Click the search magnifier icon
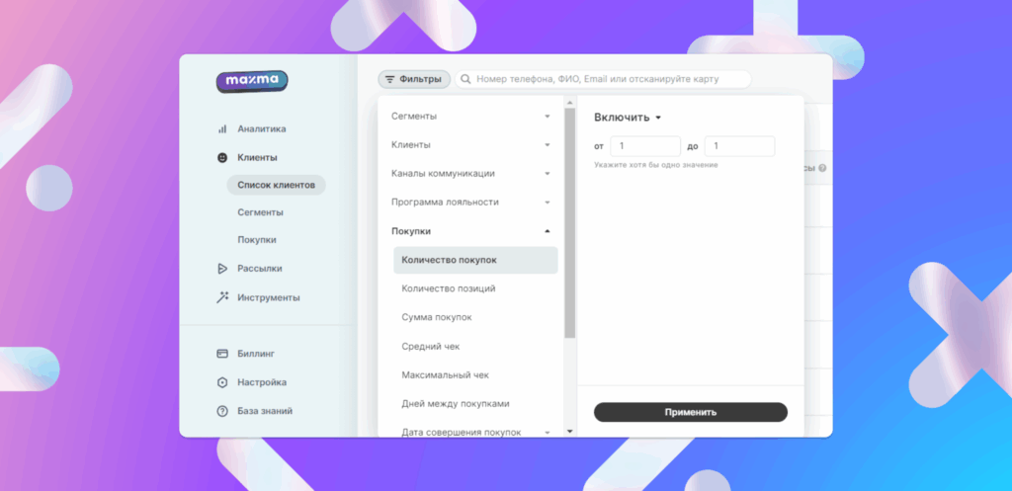Viewport: 1012px width, 491px height. pyautogui.click(x=465, y=79)
